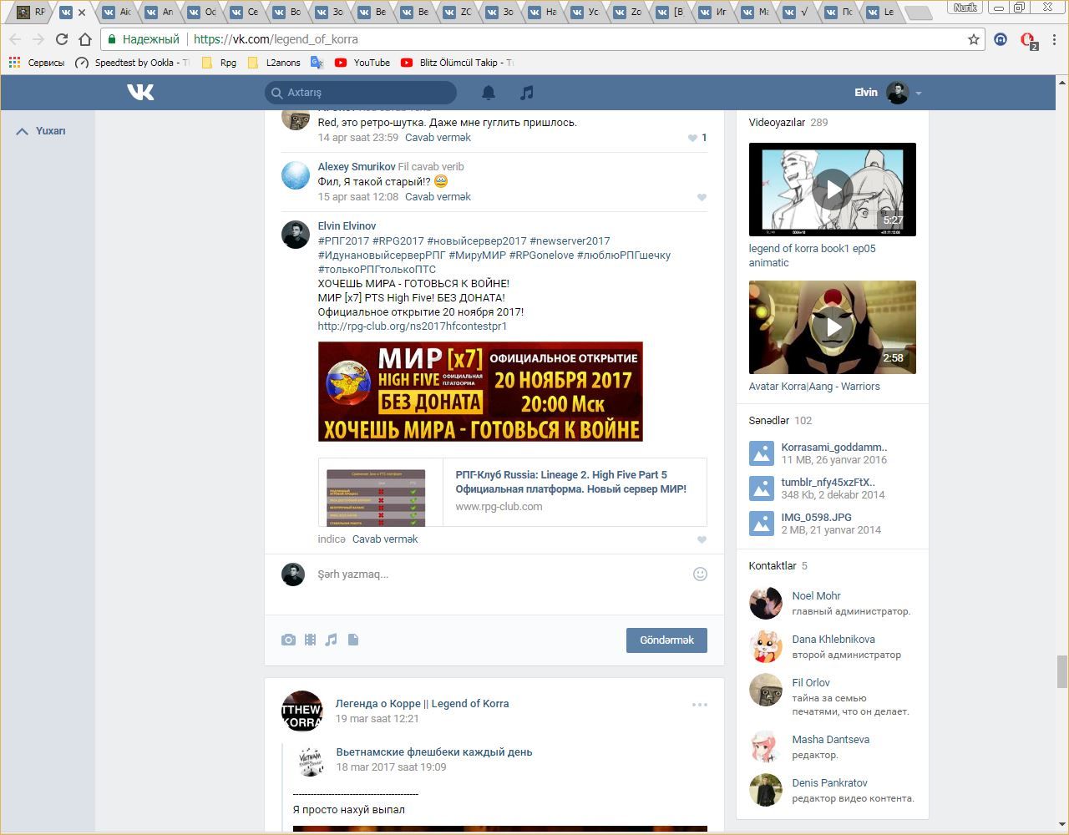This screenshot has width=1069, height=835.
Task: Open the IMG_0598.JPG document icon
Action: click(x=762, y=523)
